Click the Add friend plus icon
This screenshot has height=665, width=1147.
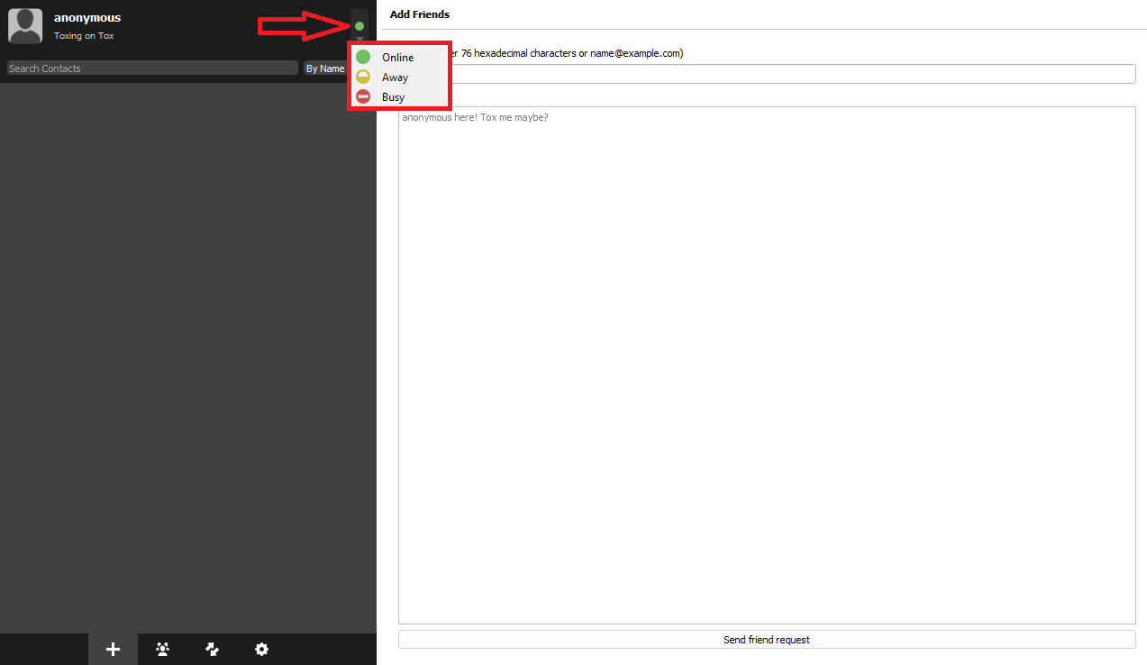point(113,649)
